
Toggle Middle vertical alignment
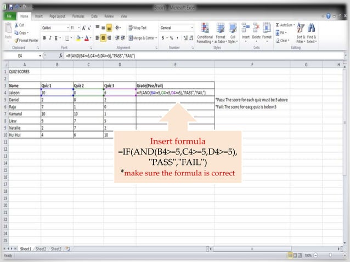click(x=103, y=28)
